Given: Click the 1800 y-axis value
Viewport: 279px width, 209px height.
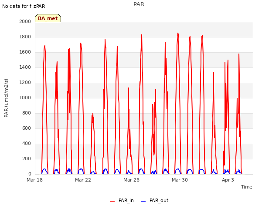Looking at the screenshot, I should (x=25, y=37).
